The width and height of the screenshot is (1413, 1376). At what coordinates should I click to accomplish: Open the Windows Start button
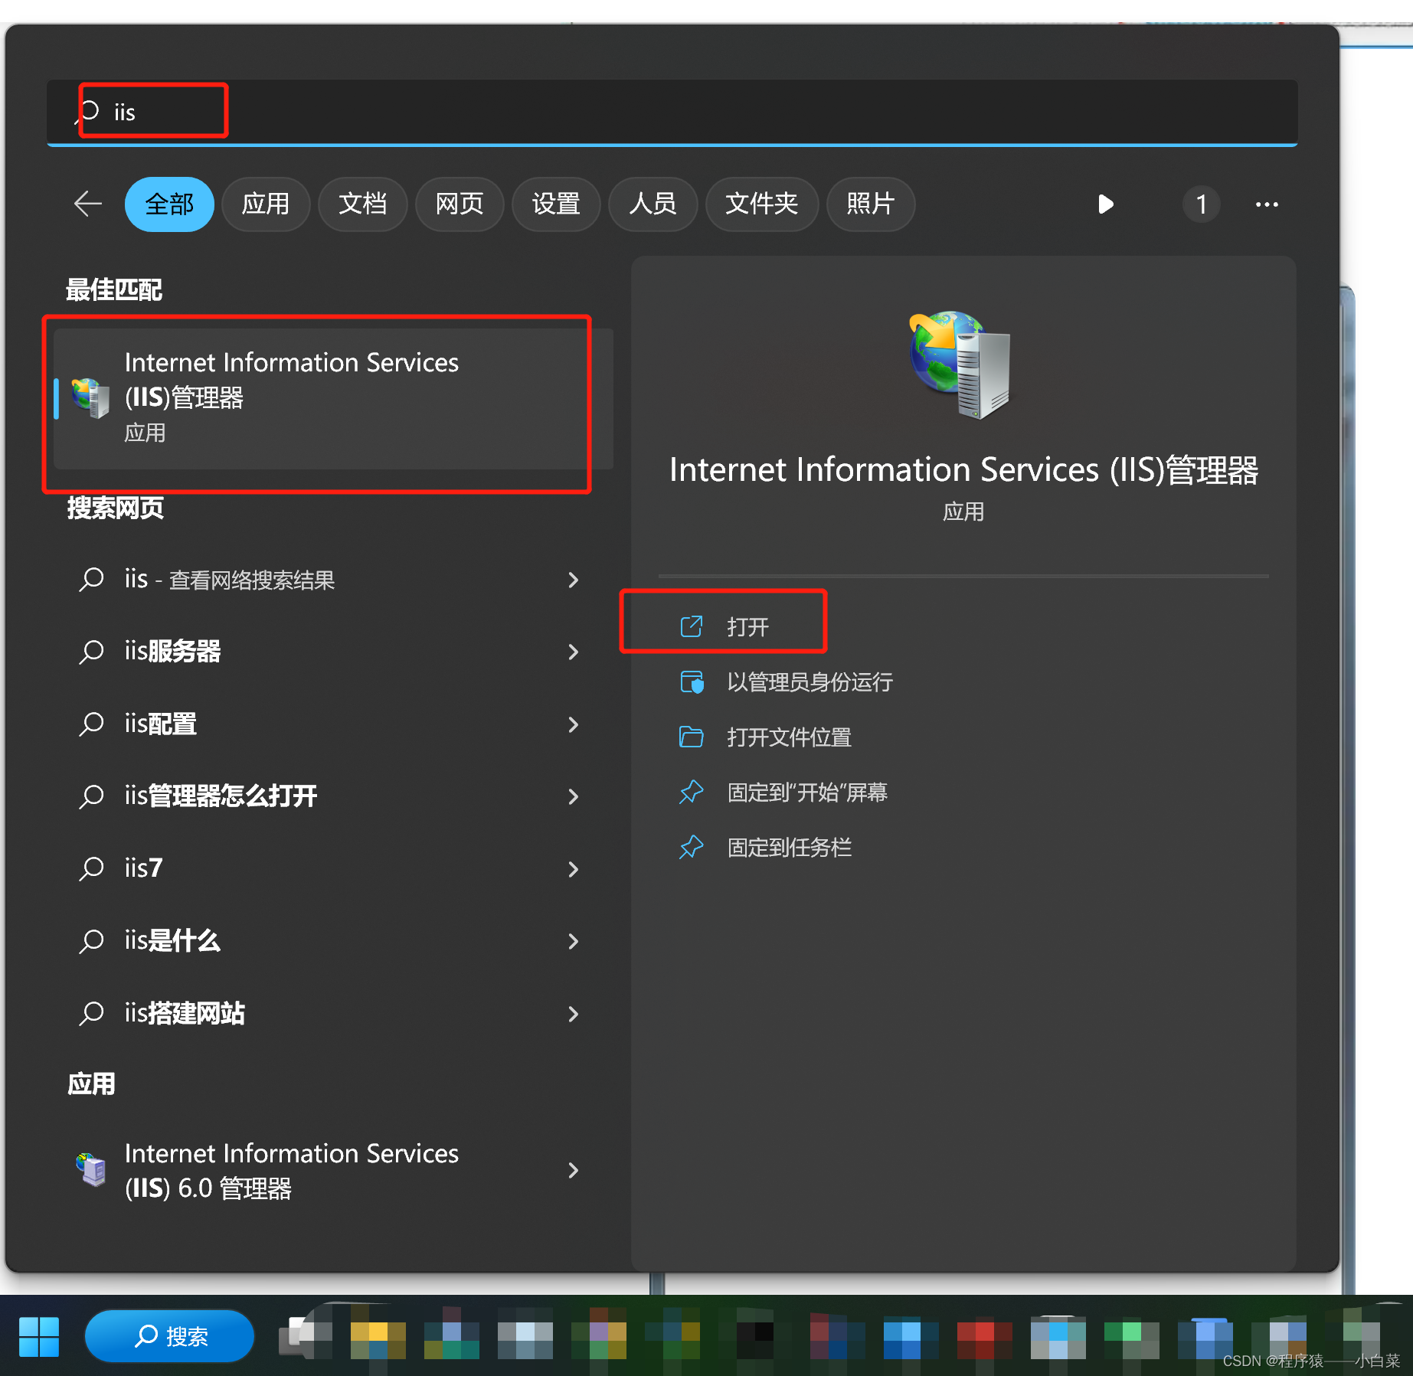tap(38, 1336)
